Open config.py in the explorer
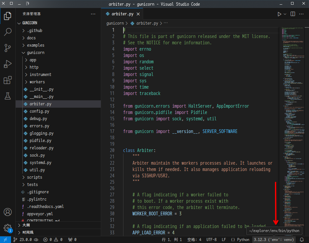The height and width of the screenshot is (243, 309). click(x=39, y=111)
